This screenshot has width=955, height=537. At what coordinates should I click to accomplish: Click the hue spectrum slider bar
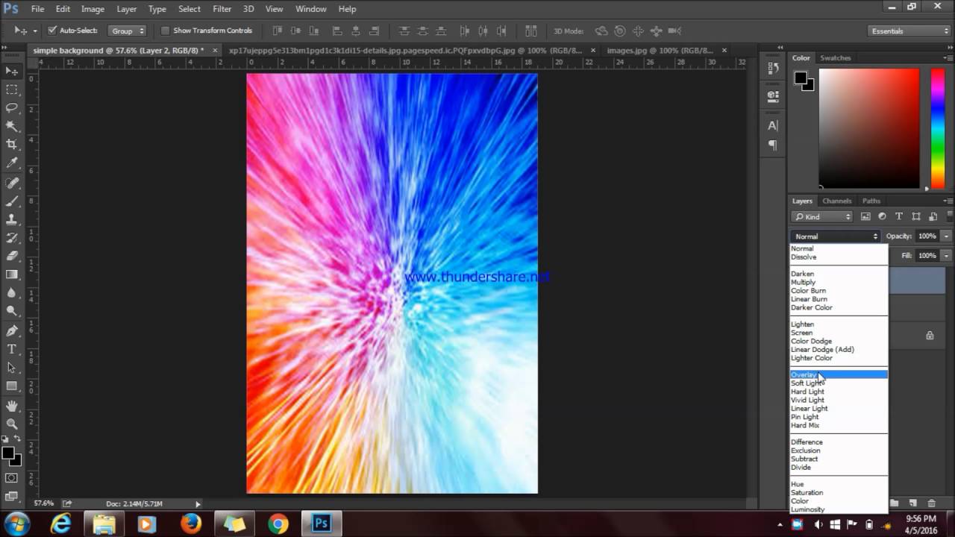(937, 128)
